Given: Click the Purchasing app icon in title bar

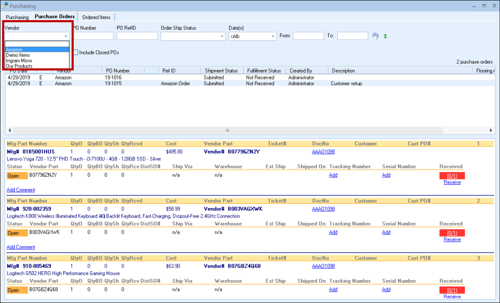Looking at the screenshot, I should (5, 6).
